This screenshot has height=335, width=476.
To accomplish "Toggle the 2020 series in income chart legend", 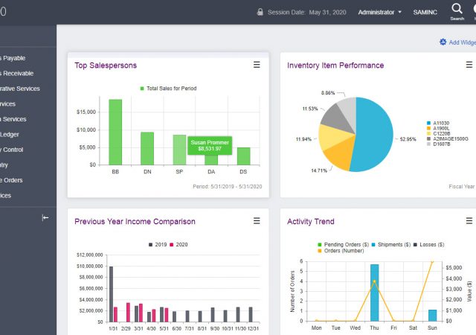I will pos(178,243).
